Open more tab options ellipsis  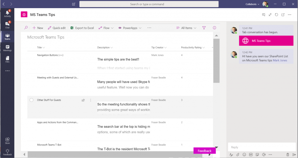tap(290, 15)
